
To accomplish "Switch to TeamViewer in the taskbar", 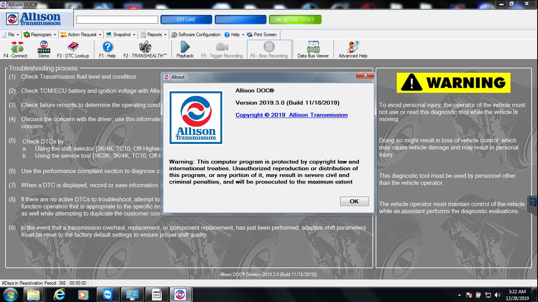I will tap(107, 295).
